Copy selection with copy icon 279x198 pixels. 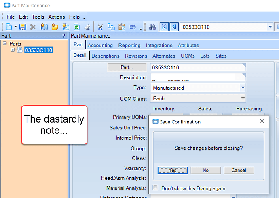tap(111, 27)
